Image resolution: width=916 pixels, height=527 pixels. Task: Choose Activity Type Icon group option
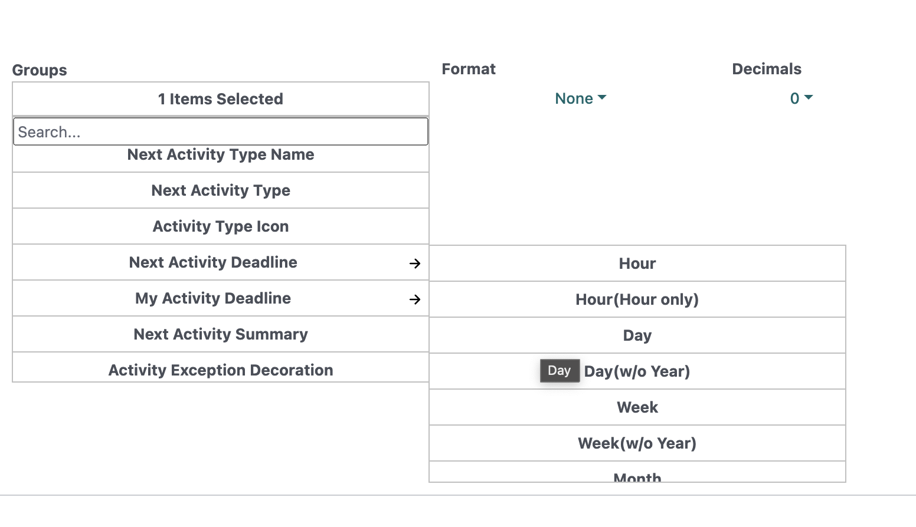[221, 226]
